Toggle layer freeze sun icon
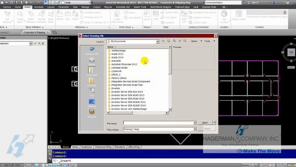The image size is (296, 167). 55,2
